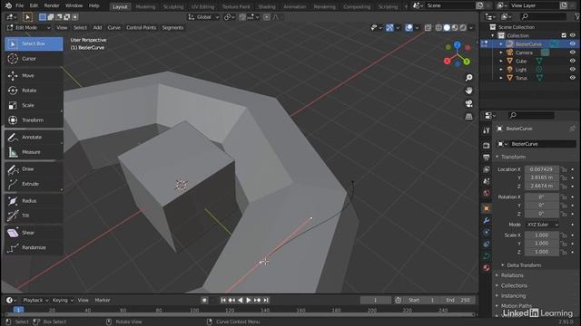Open the File menu

(20, 6)
